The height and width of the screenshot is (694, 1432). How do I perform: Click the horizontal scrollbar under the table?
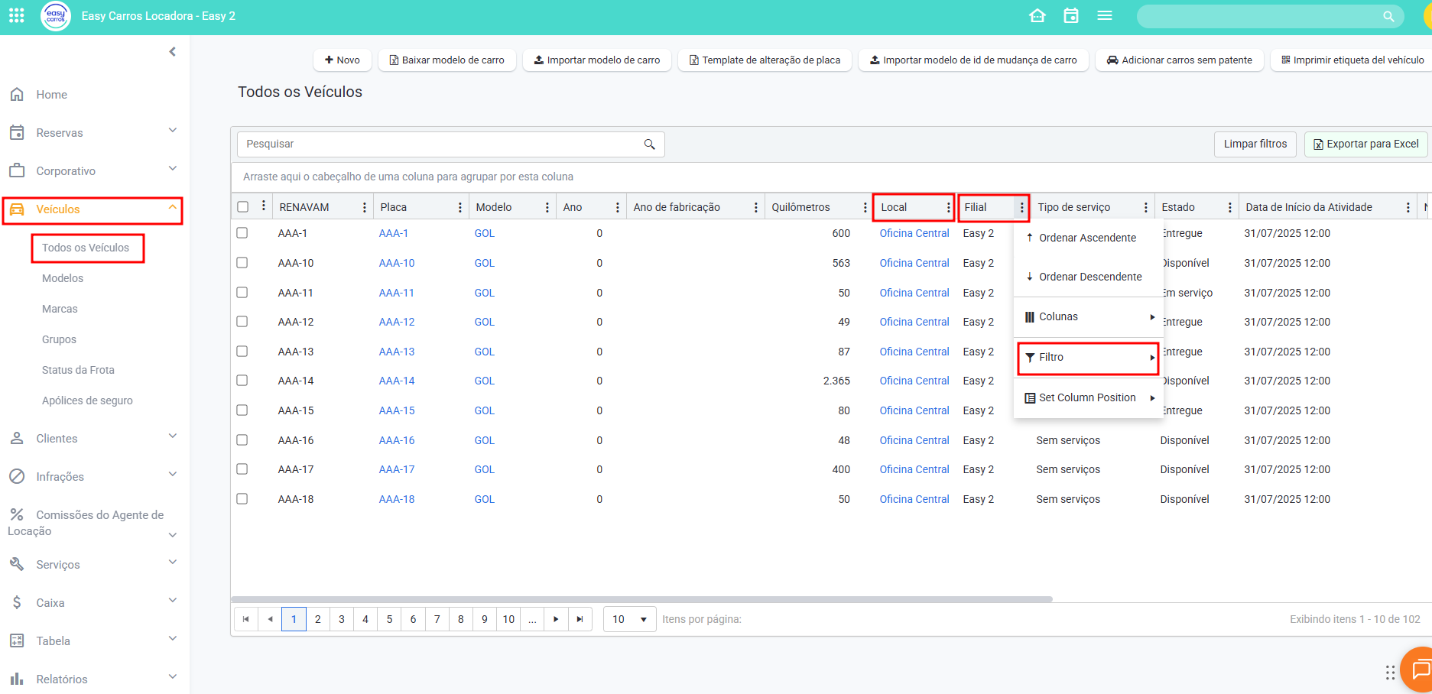click(x=641, y=599)
